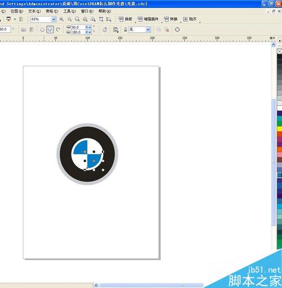Image resolution: width=282 pixels, height=288 pixels.
Task: Open the 位图 menu
Action: [16, 11]
